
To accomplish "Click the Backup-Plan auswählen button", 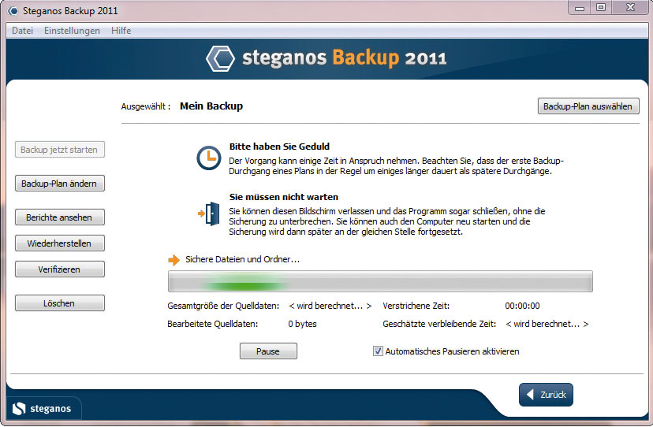I will [x=588, y=106].
